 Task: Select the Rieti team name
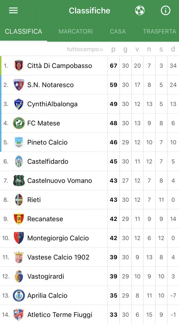(x=34, y=200)
